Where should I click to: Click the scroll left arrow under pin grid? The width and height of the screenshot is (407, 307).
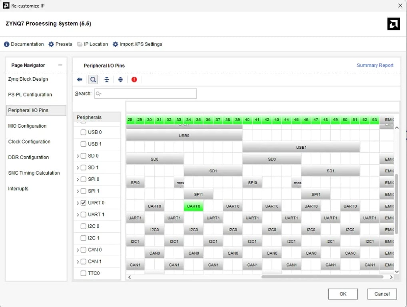click(130, 277)
